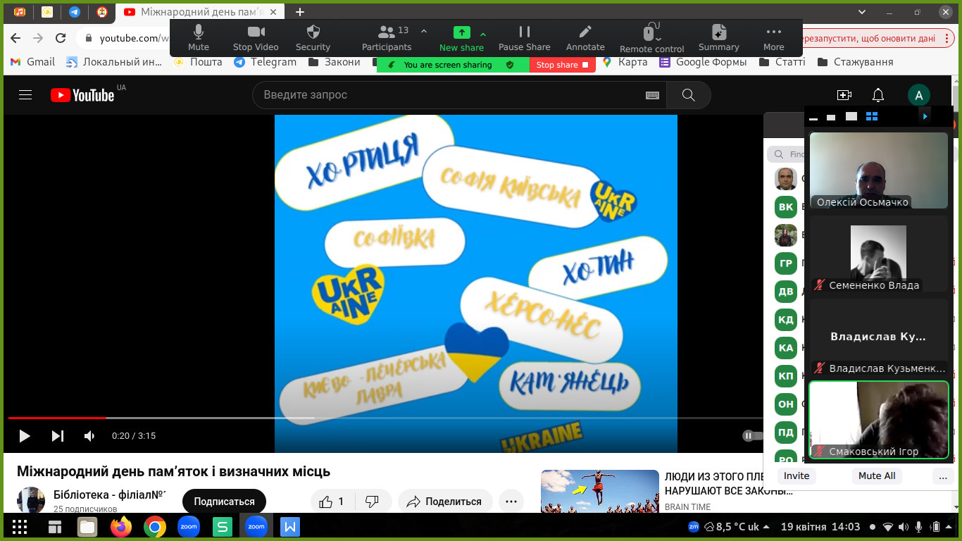Click the YouTube search magnifier button

point(688,95)
